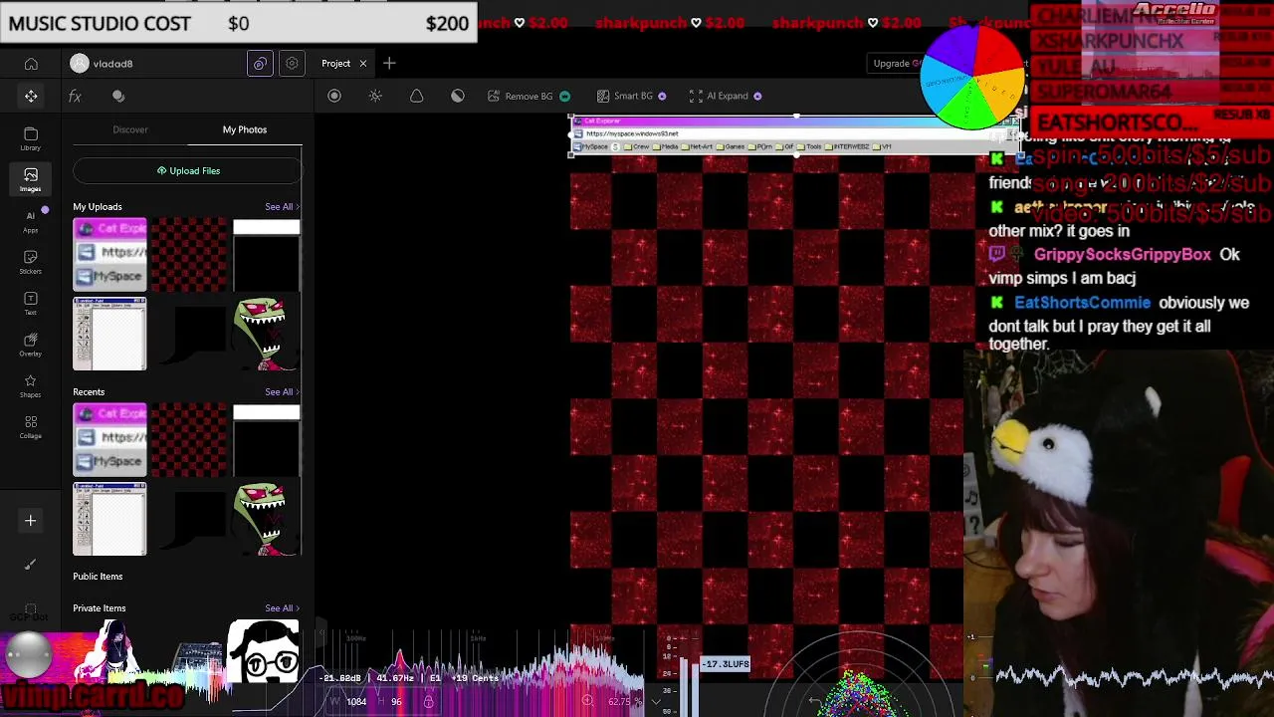Switch to the Project tab

pyautogui.click(x=335, y=64)
